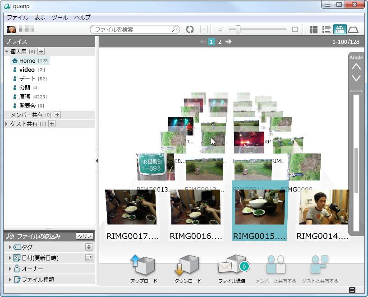This screenshot has width=368, height=297.
Task: Click the タグ sort stepper icon
Action: pyautogui.click(x=89, y=247)
